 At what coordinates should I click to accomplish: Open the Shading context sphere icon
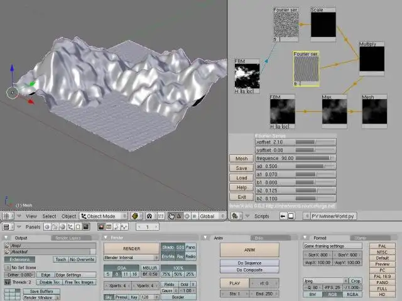[63, 227]
